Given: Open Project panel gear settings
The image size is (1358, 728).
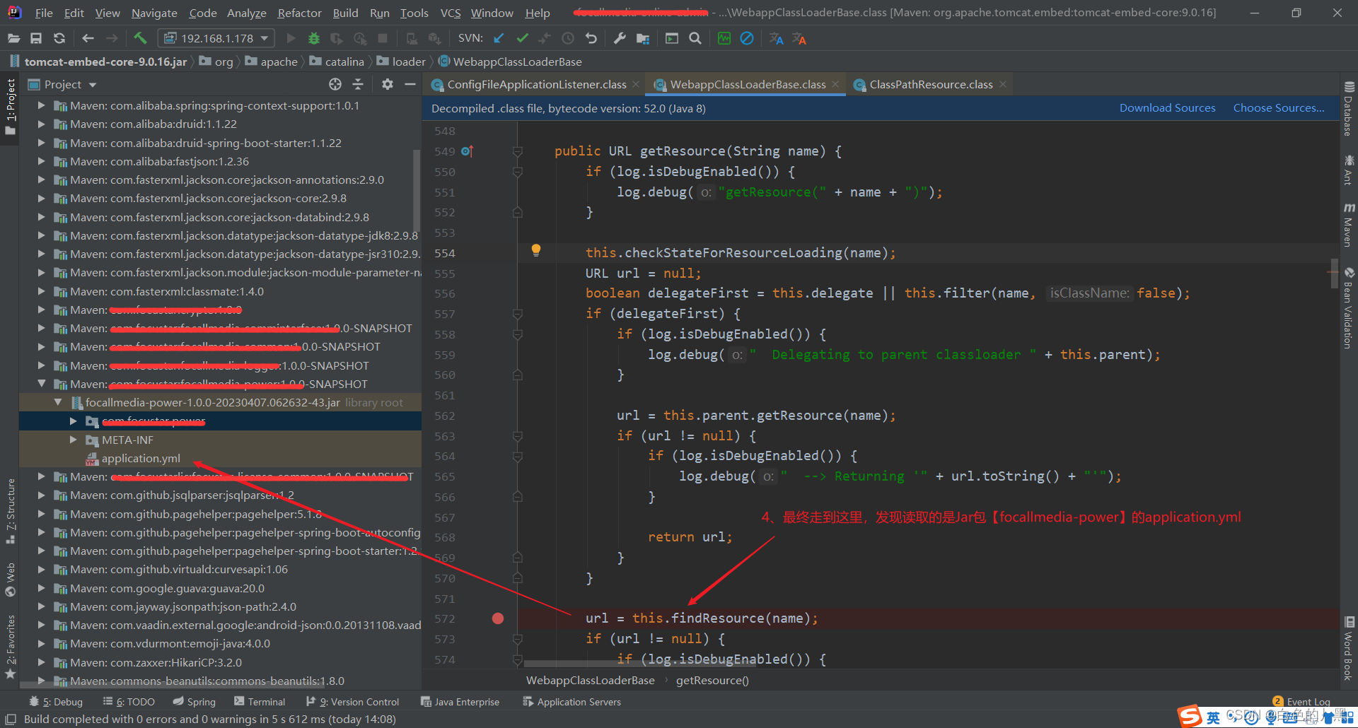Looking at the screenshot, I should tap(387, 84).
